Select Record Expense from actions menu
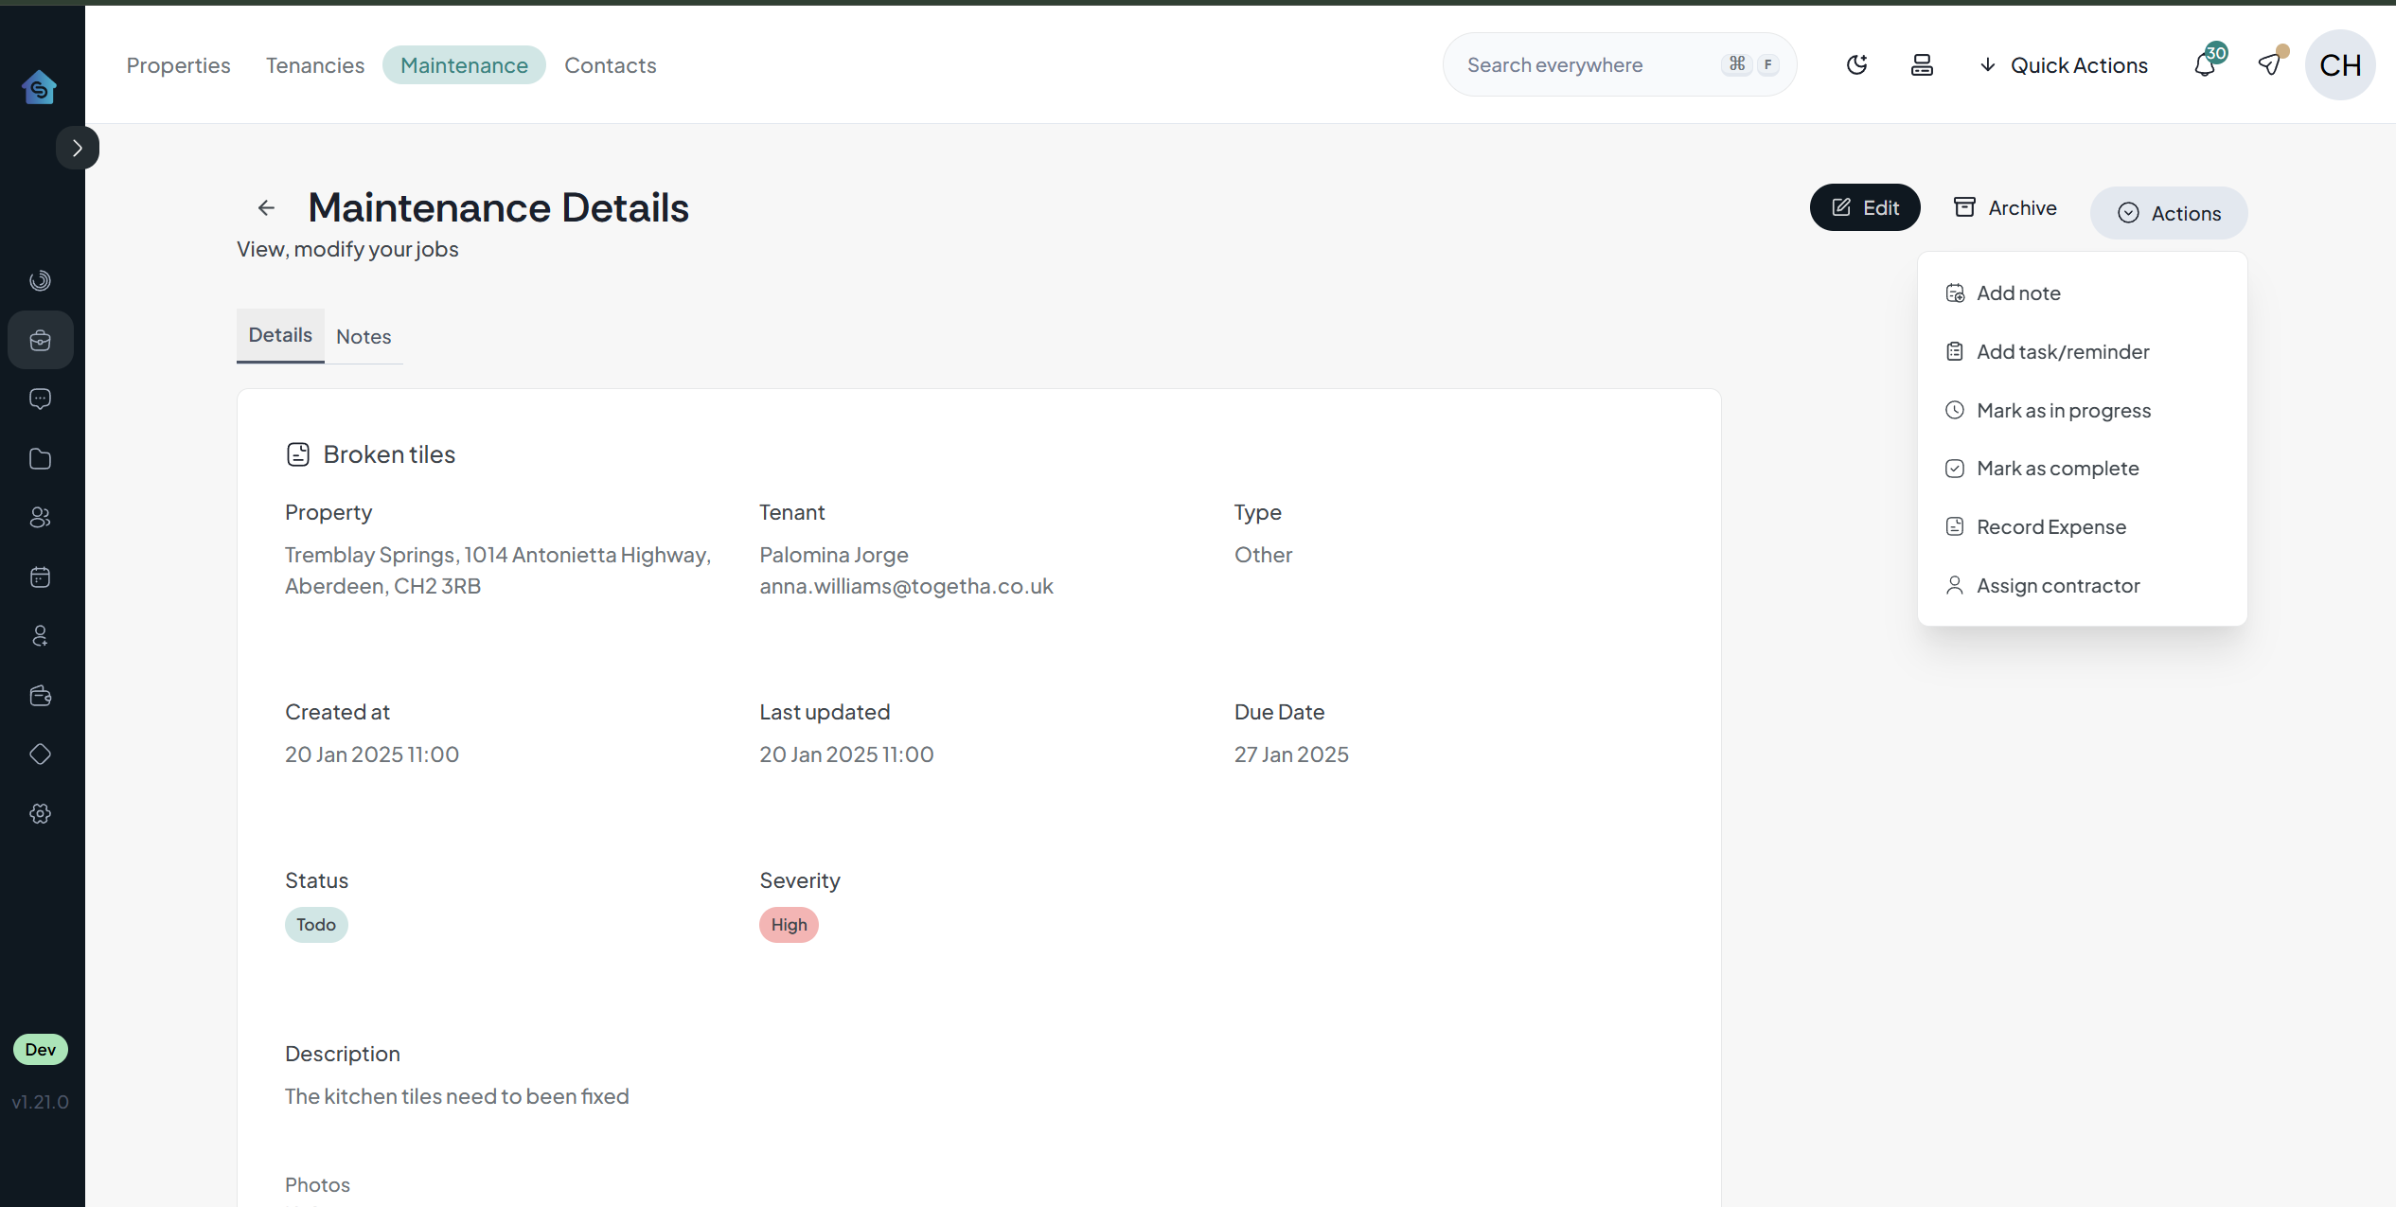2396x1207 pixels. (x=2051, y=525)
